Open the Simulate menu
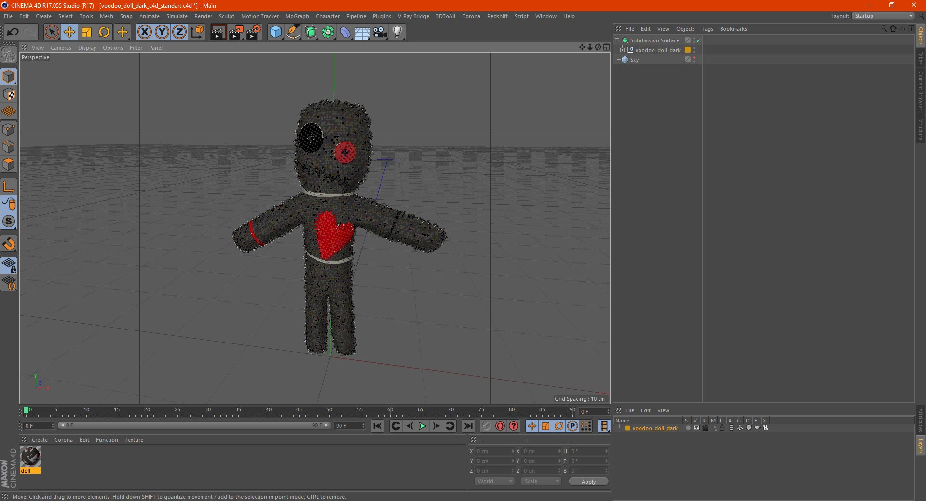The height and width of the screenshot is (501, 926). point(177,16)
